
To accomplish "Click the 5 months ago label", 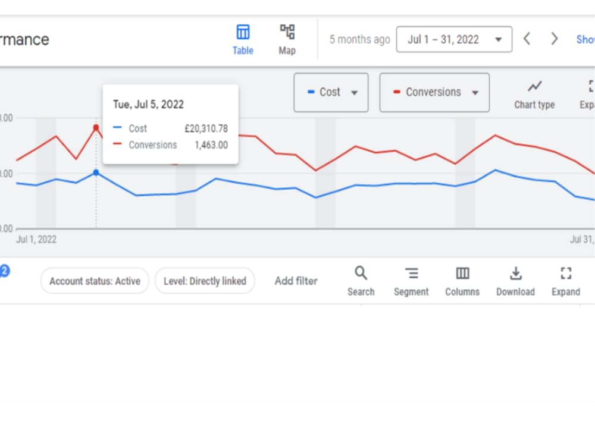I will click(360, 39).
